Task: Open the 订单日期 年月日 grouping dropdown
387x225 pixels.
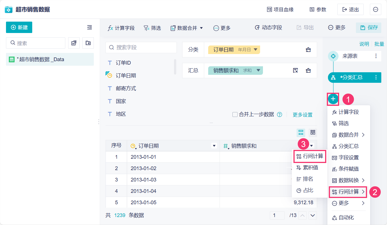Action: tap(255, 49)
